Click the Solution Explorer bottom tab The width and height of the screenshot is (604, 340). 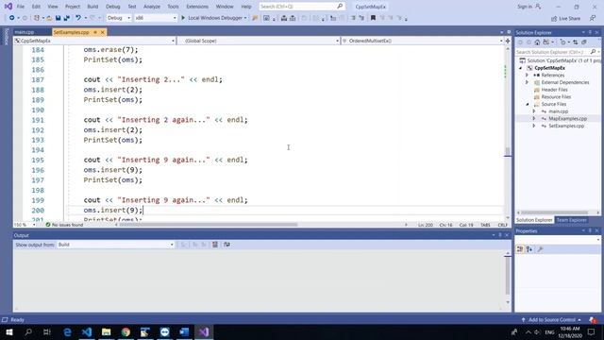tap(534, 220)
